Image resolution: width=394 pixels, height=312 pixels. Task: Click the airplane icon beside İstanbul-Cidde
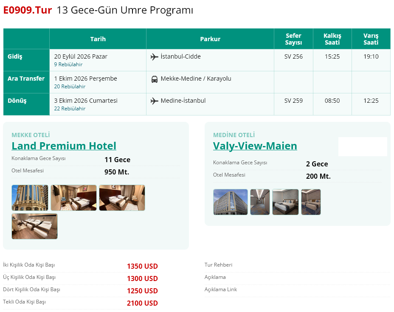coord(154,57)
